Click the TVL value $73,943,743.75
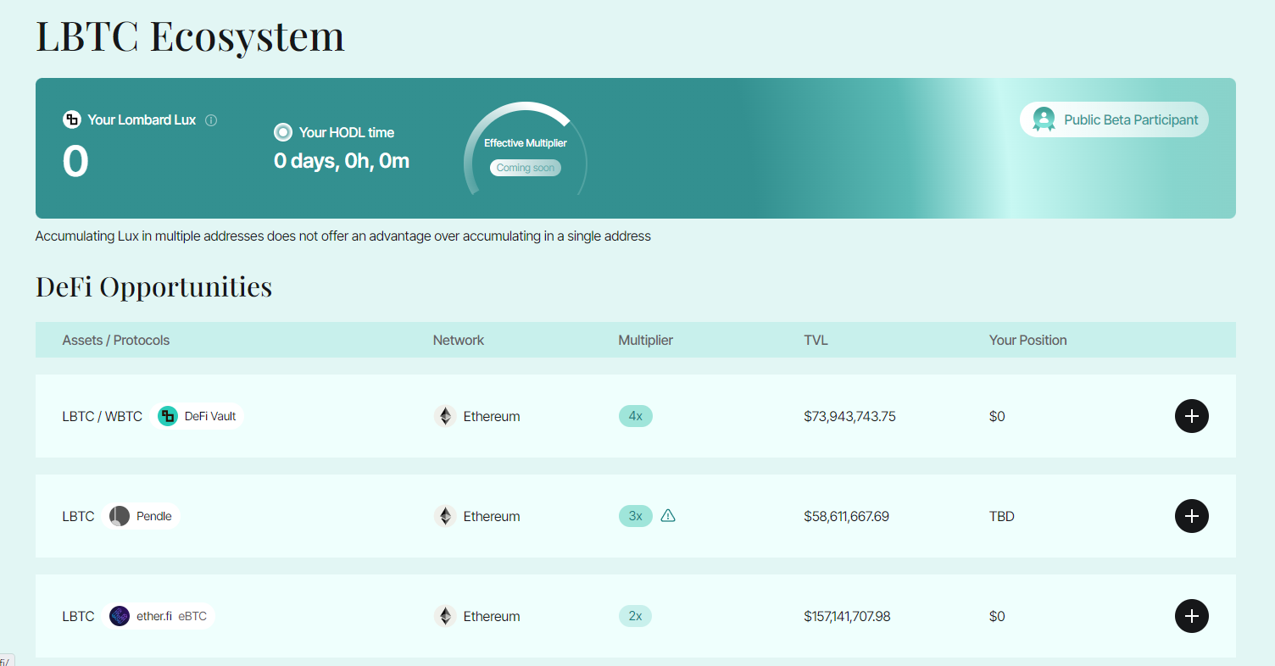 [850, 416]
